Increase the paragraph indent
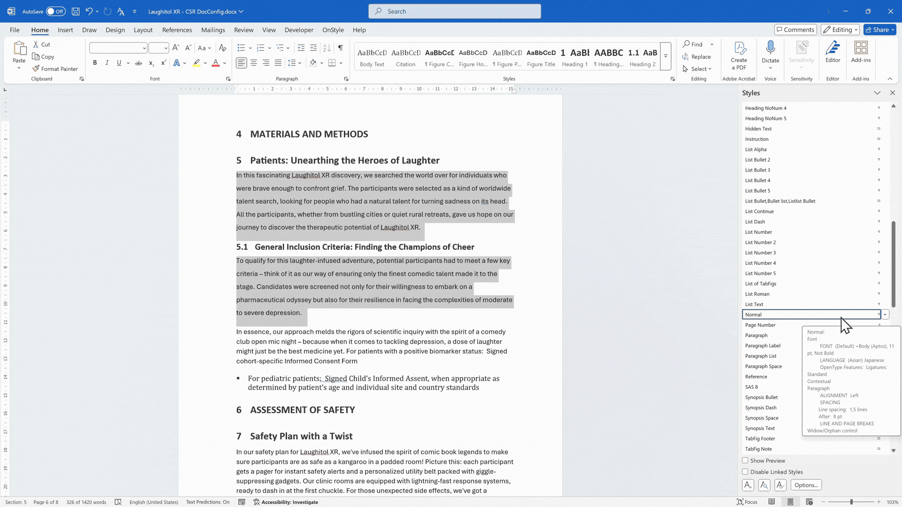902x507 pixels. point(313,48)
